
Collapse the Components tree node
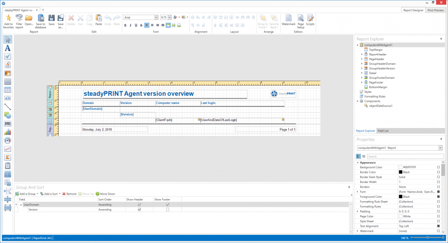point(357,101)
